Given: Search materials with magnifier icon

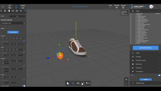Looking at the screenshot, I should [24, 23].
